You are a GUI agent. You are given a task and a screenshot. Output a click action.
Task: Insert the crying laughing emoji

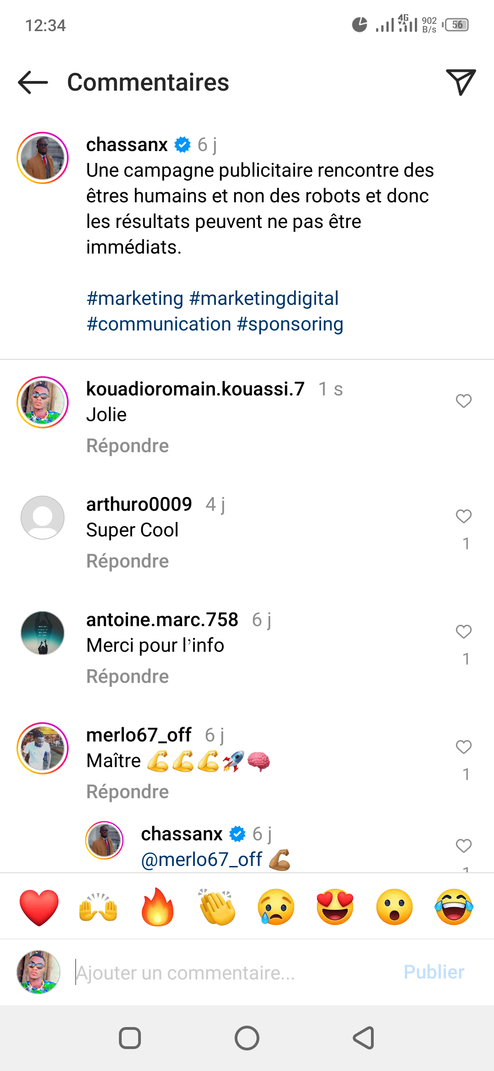coord(454,907)
